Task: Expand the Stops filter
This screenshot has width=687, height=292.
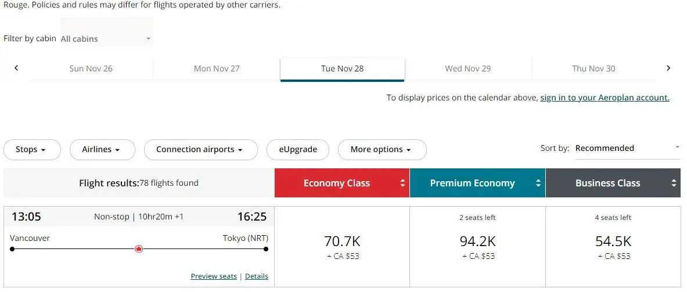Action: 32,150
